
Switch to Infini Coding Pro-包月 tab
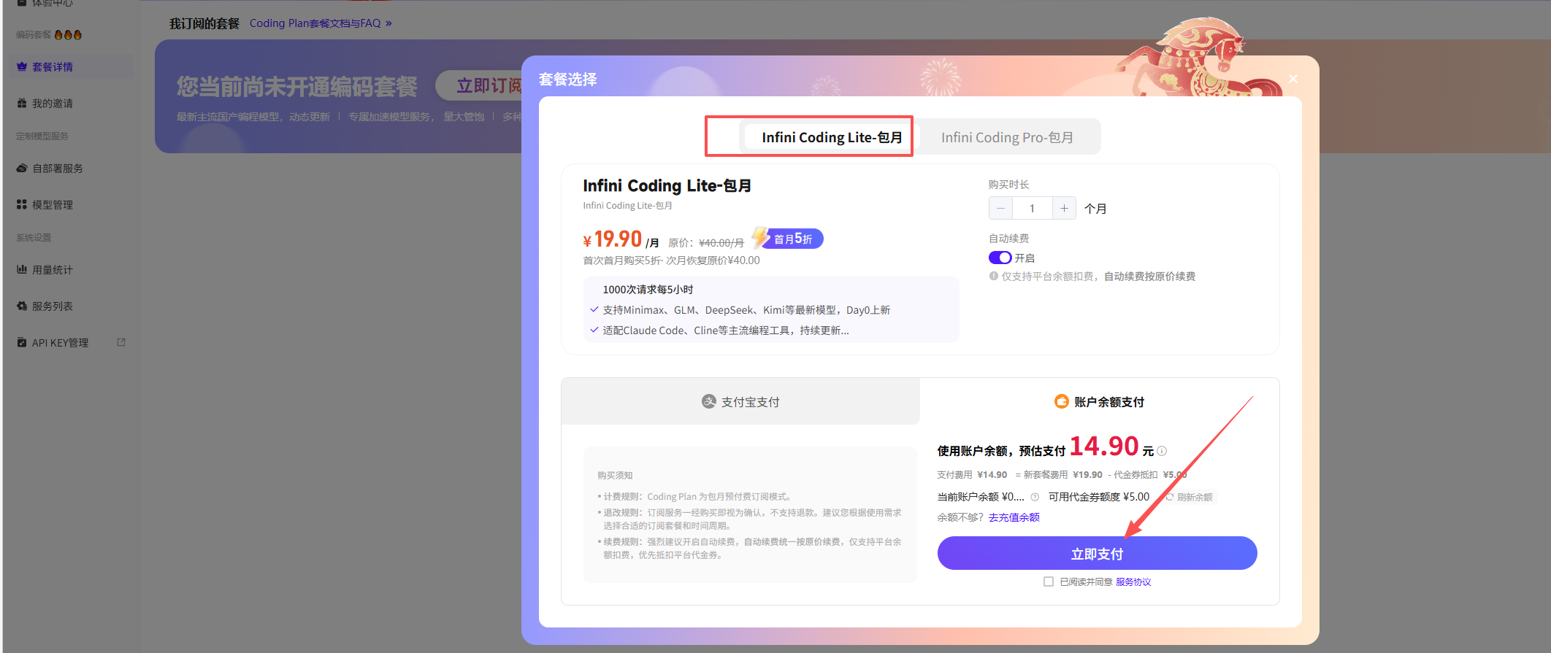click(x=1007, y=137)
